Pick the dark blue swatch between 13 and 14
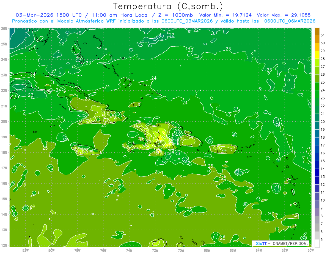 (x=317, y=173)
